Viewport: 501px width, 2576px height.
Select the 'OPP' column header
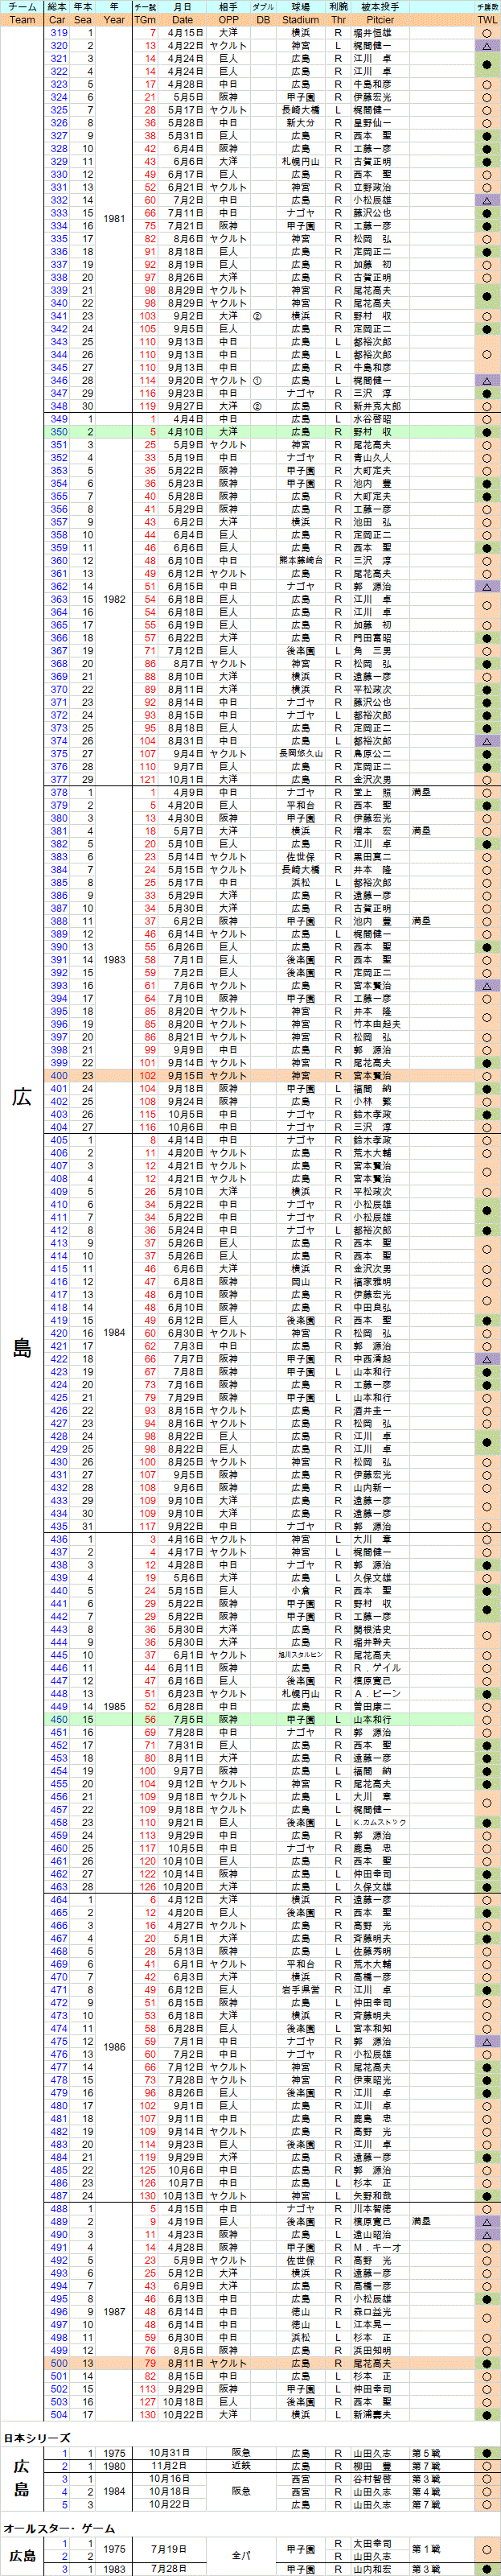click(x=228, y=20)
